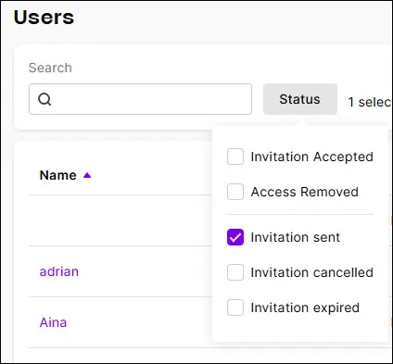Screen dimensions: 393x364
Task: Open the adrian user link
Action: click(x=59, y=271)
